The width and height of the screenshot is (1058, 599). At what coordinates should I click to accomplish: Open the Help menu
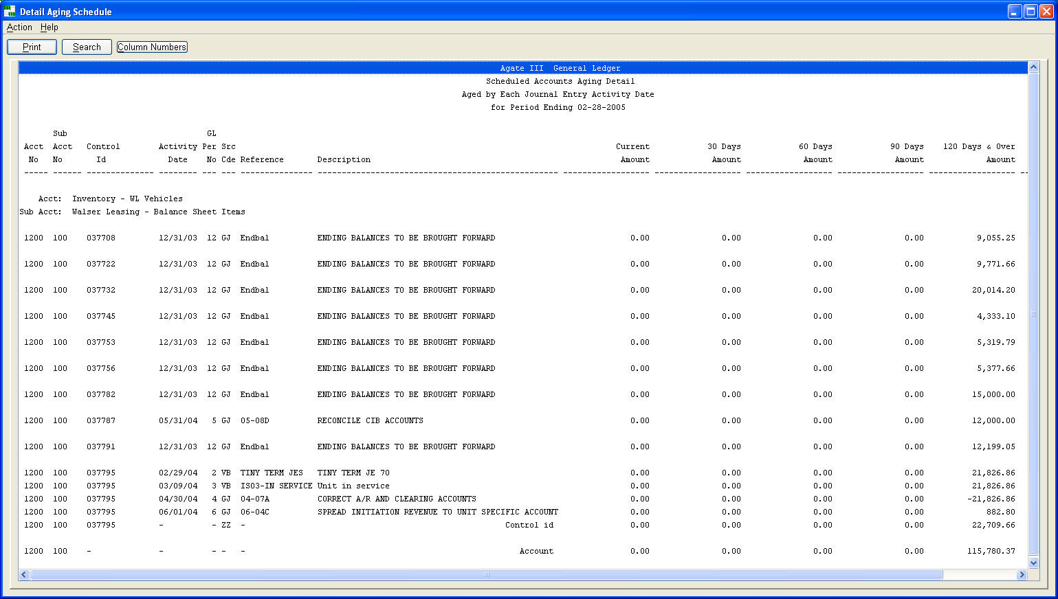[49, 27]
